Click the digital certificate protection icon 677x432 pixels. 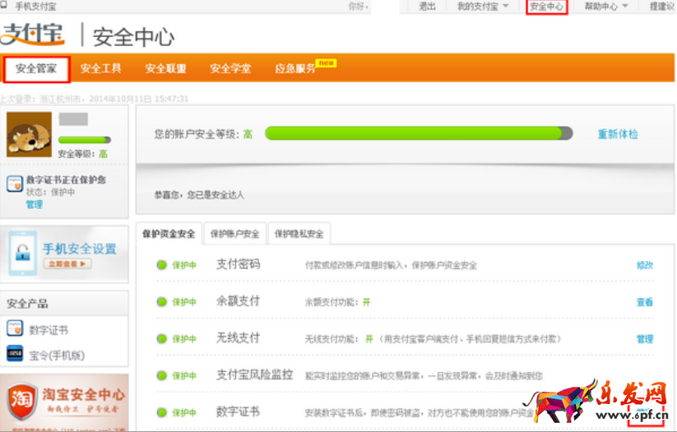(15, 183)
